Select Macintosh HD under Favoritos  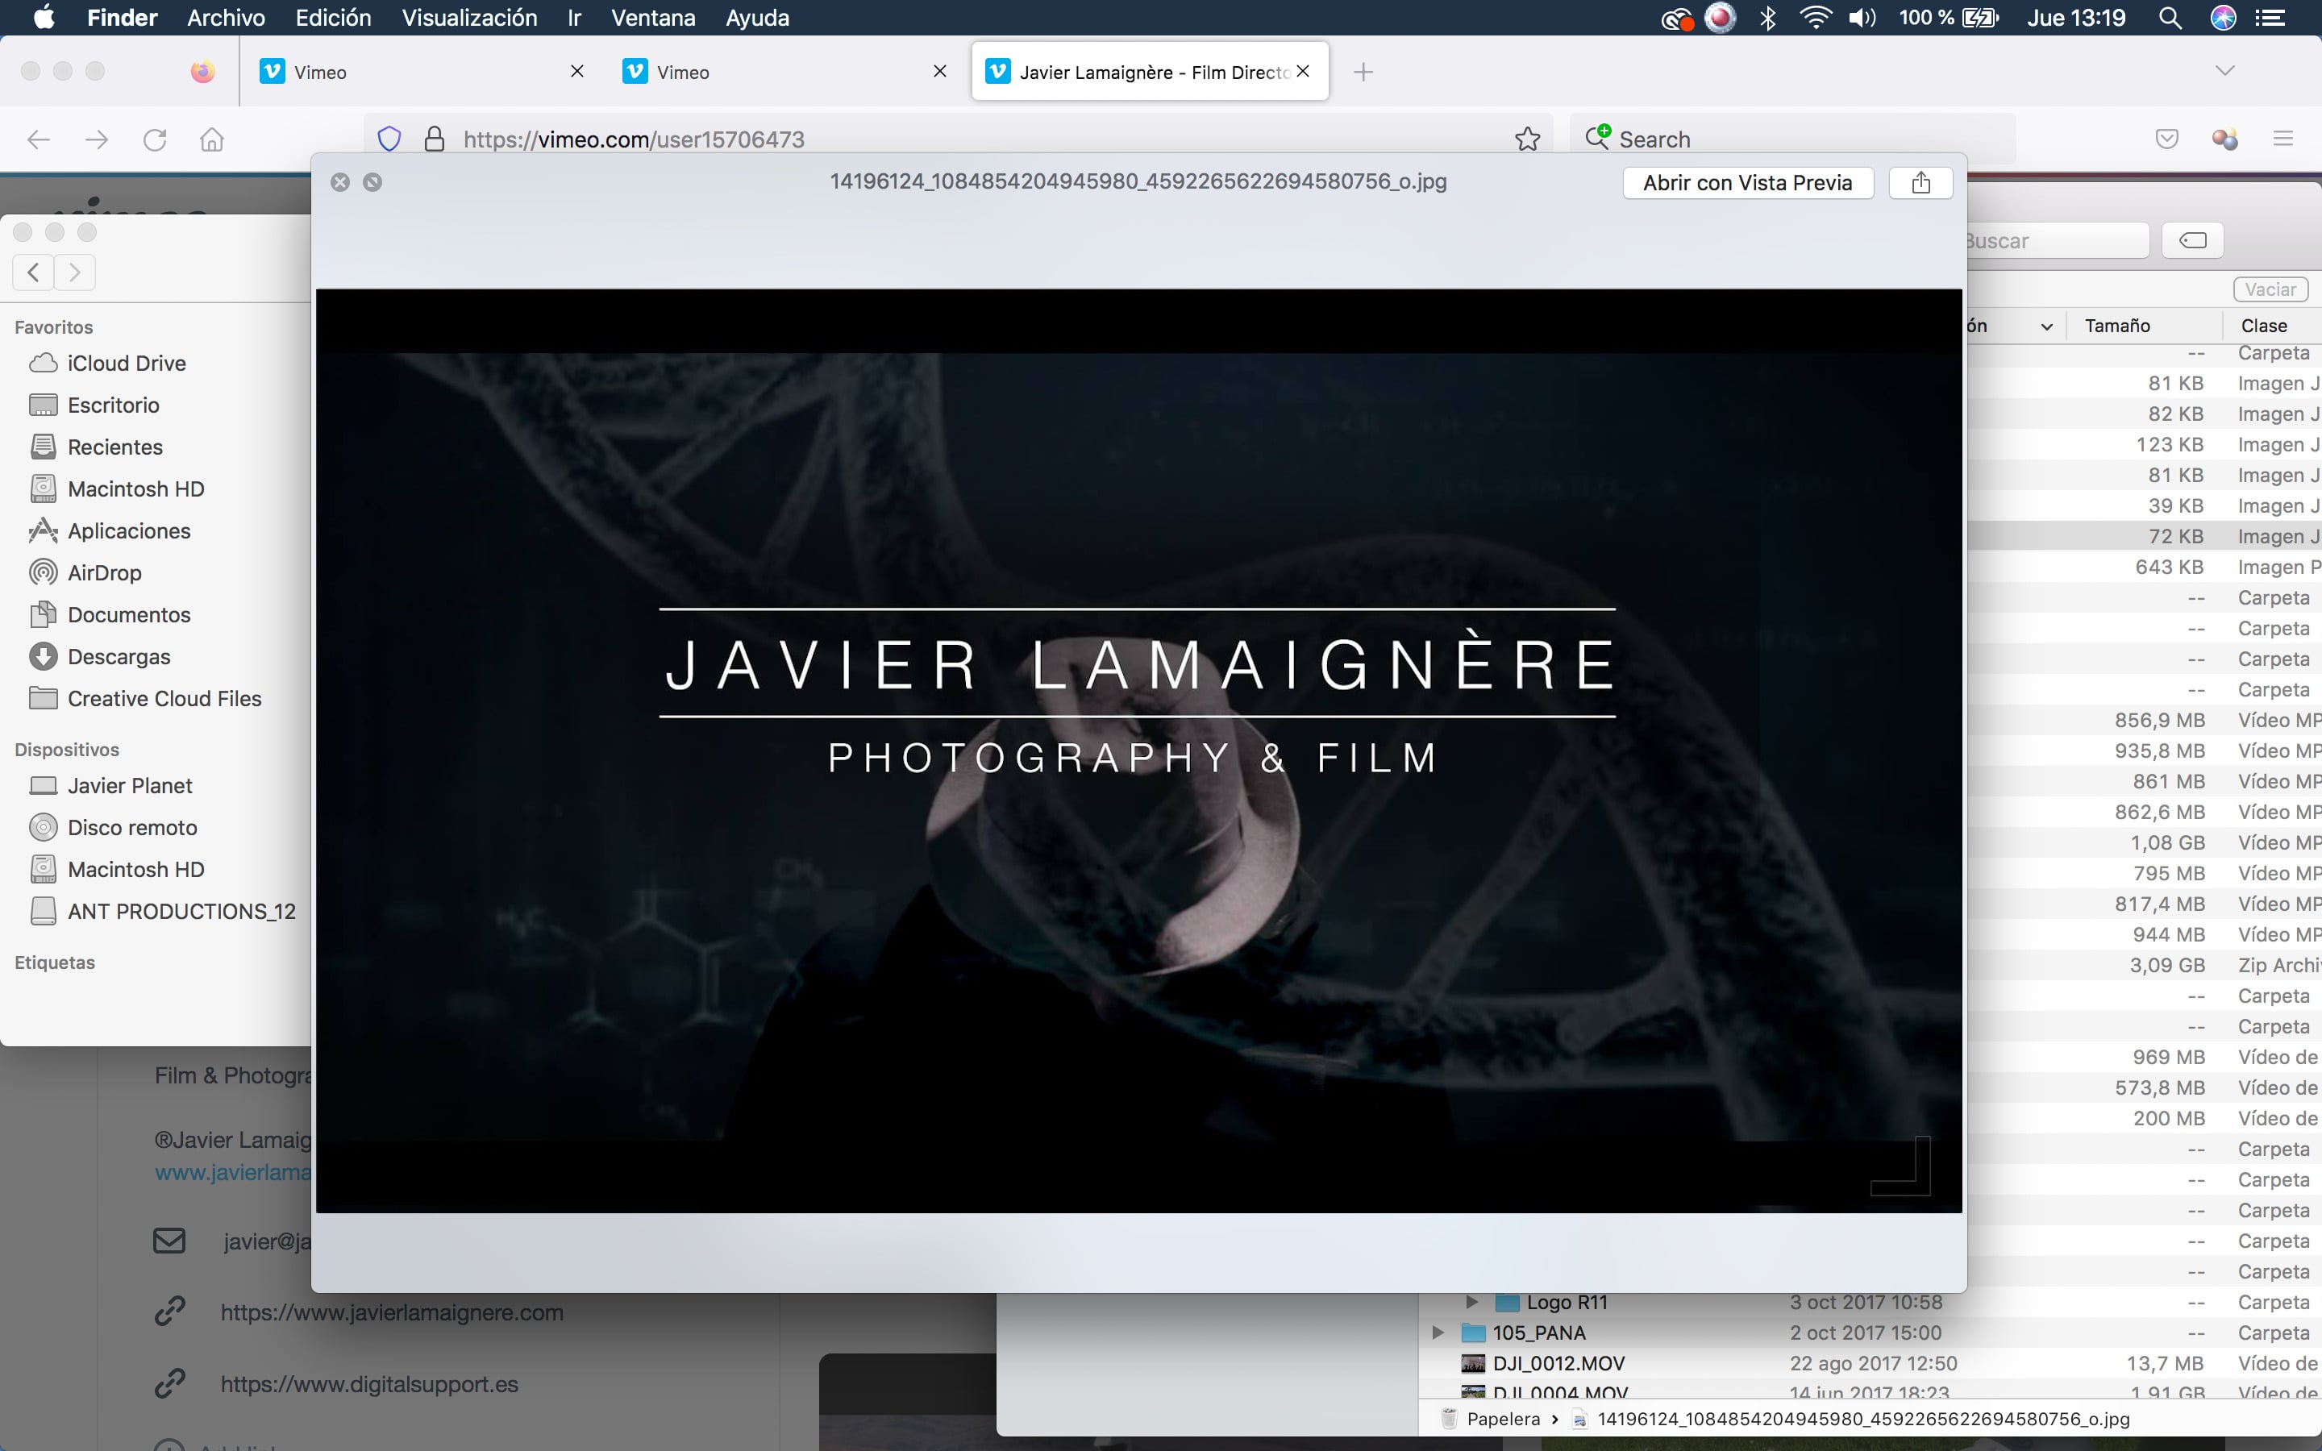[x=135, y=489]
